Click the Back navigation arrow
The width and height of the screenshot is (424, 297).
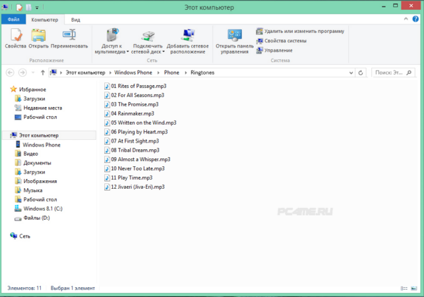10,73
